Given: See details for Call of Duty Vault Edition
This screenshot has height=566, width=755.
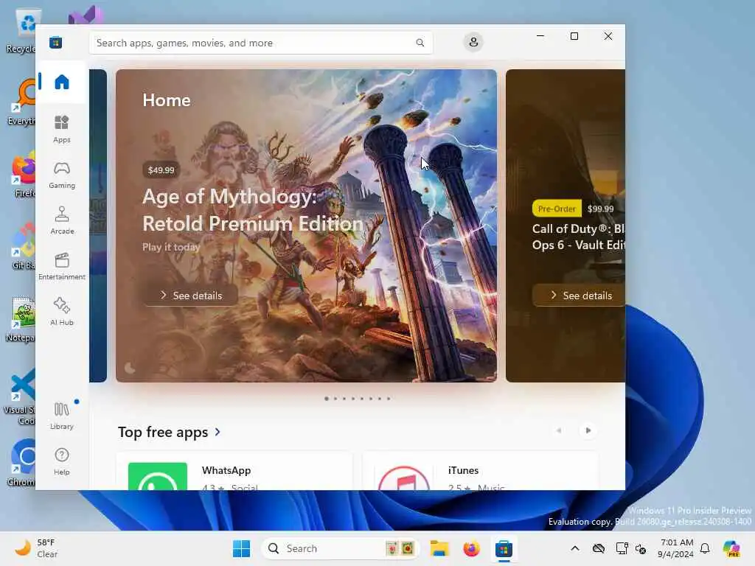Looking at the screenshot, I should 579,295.
